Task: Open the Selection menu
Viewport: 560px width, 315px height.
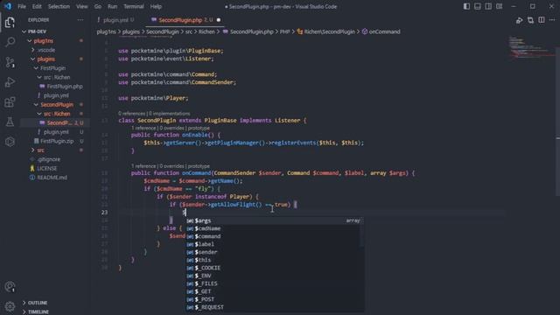Action: (59, 6)
